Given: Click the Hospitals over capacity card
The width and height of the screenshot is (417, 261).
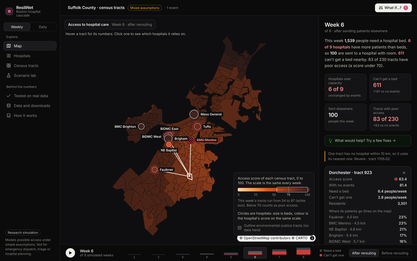Looking at the screenshot, I should (x=346, y=87).
